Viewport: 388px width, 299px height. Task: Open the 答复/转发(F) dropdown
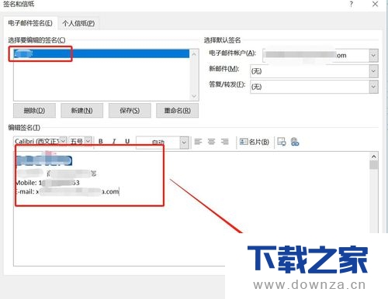tap(373, 87)
